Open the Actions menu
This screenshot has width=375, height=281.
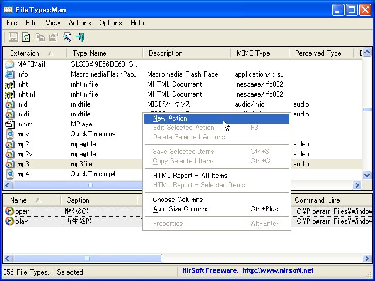pyautogui.click(x=80, y=23)
